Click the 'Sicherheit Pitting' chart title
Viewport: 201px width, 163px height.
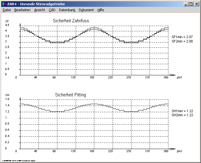tap(71, 95)
